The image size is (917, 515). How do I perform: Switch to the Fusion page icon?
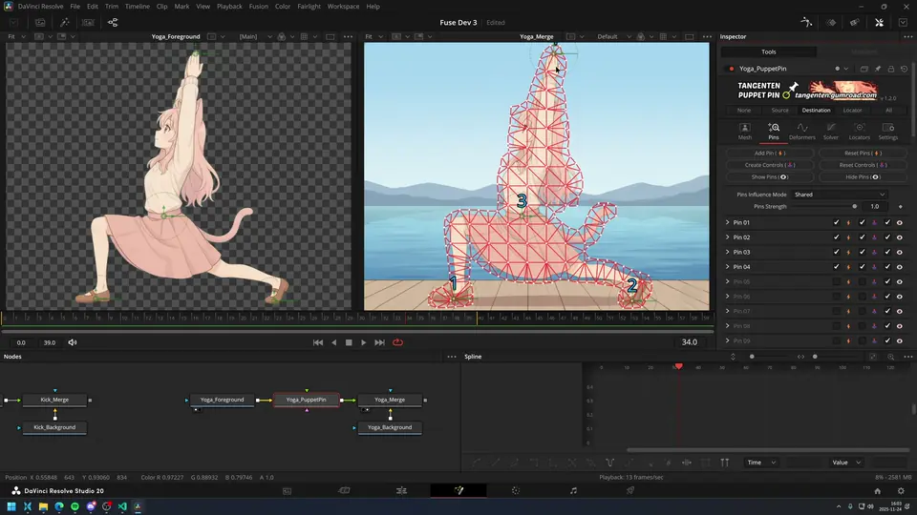click(x=458, y=491)
